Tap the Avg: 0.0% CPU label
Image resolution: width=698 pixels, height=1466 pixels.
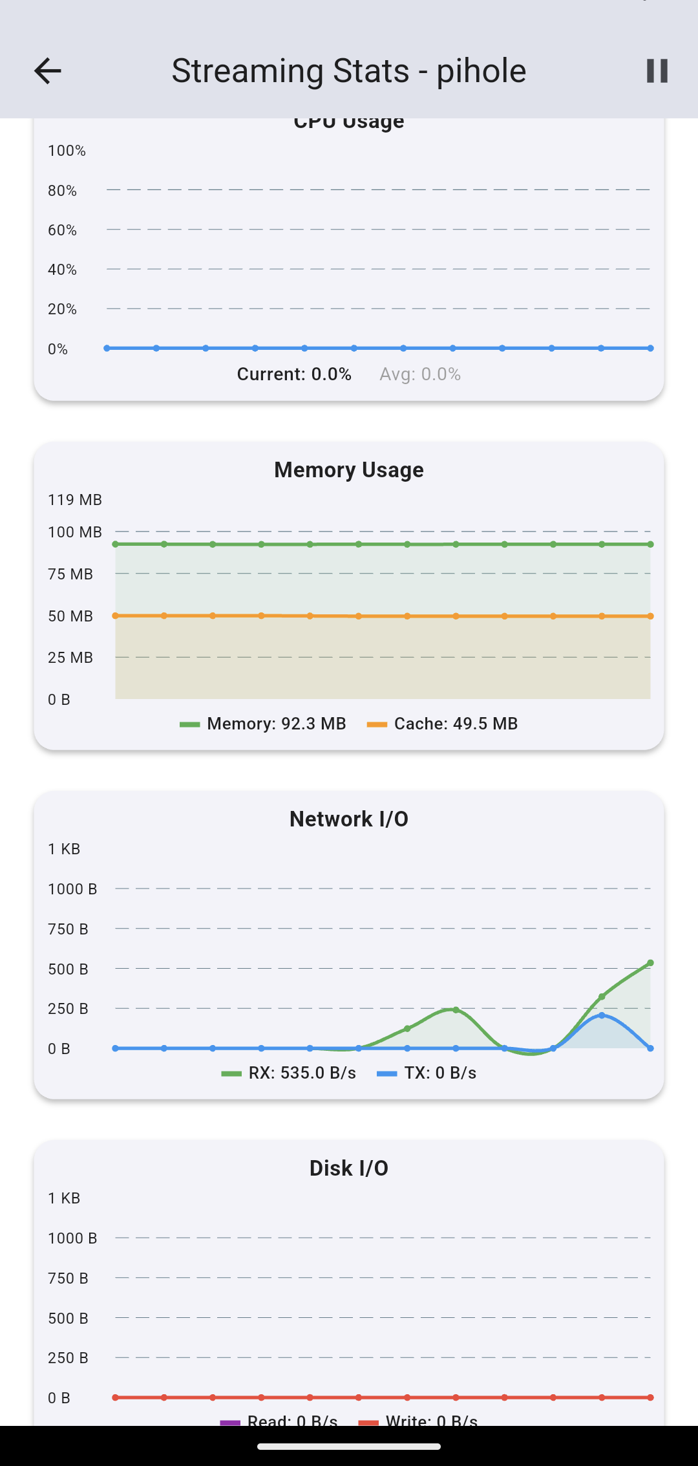[x=420, y=374]
